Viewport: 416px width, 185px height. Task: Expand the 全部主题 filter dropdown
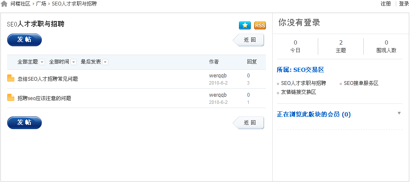(x=42, y=62)
